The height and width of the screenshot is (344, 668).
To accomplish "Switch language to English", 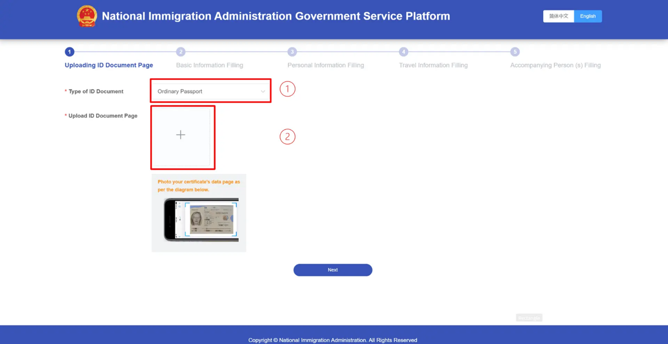I will click(588, 16).
